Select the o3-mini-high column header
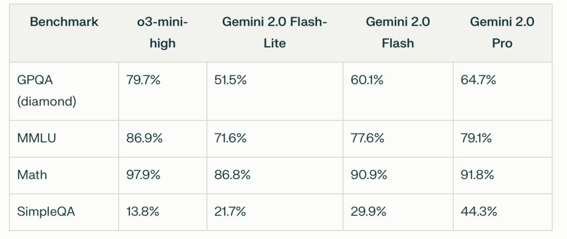Viewport: 567px width, 239px height. 162,32
